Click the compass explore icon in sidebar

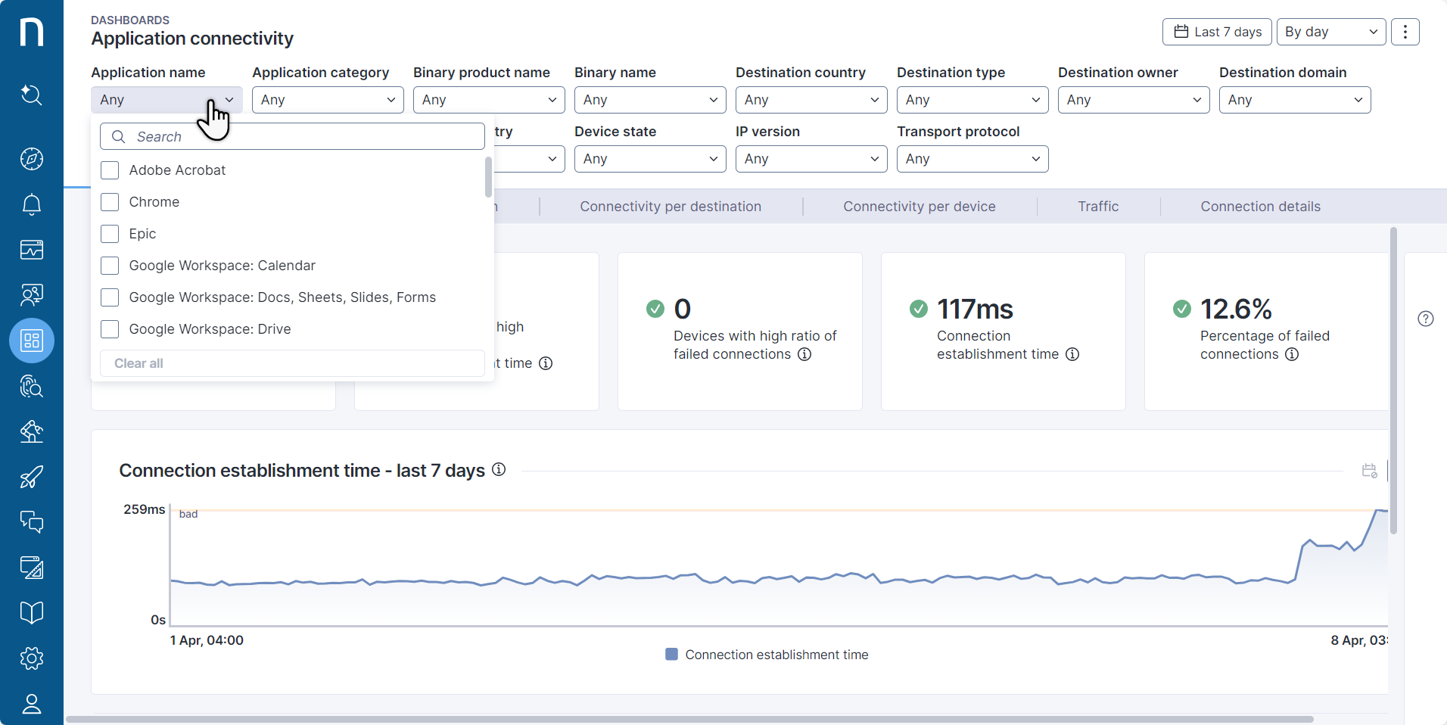pyautogui.click(x=31, y=159)
